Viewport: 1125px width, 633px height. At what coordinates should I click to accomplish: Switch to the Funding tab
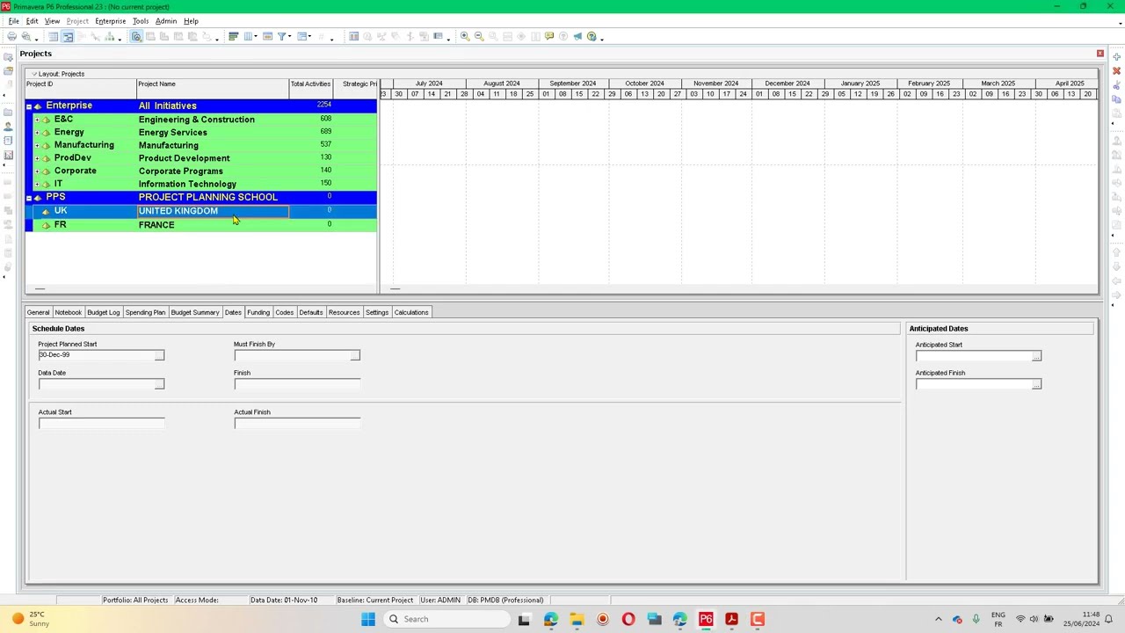click(x=258, y=312)
